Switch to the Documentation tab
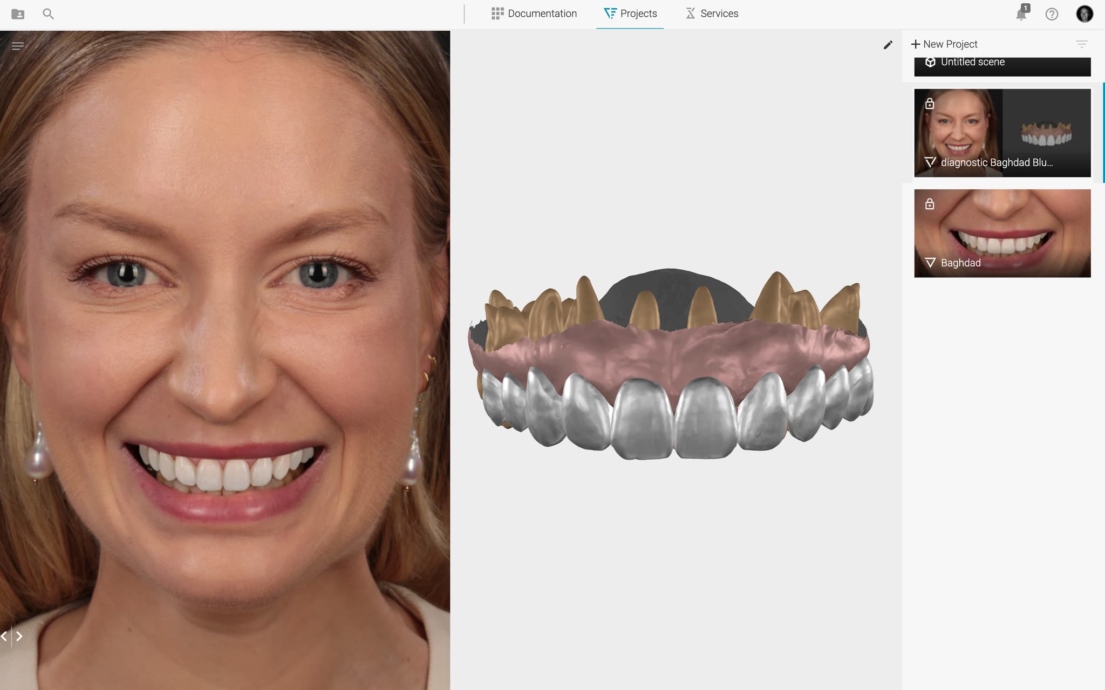Viewport: 1105px width, 690px height. tap(534, 13)
